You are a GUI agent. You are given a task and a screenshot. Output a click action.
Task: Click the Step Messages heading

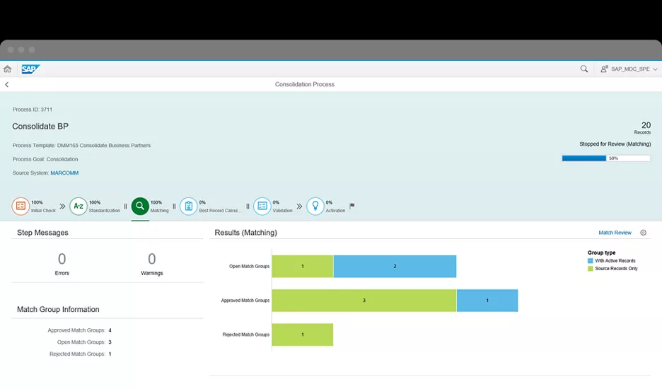click(42, 233)
